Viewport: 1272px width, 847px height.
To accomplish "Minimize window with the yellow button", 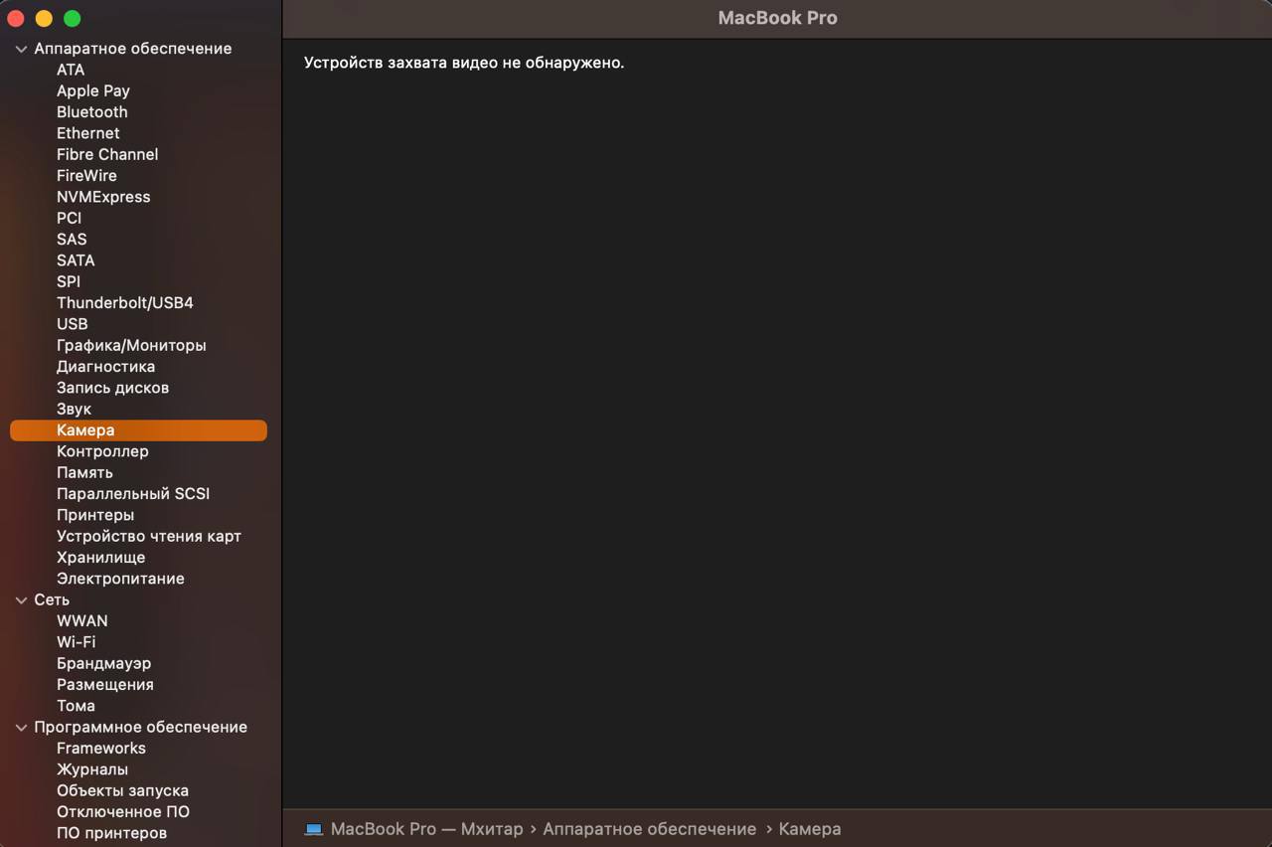I will [44, 19].
